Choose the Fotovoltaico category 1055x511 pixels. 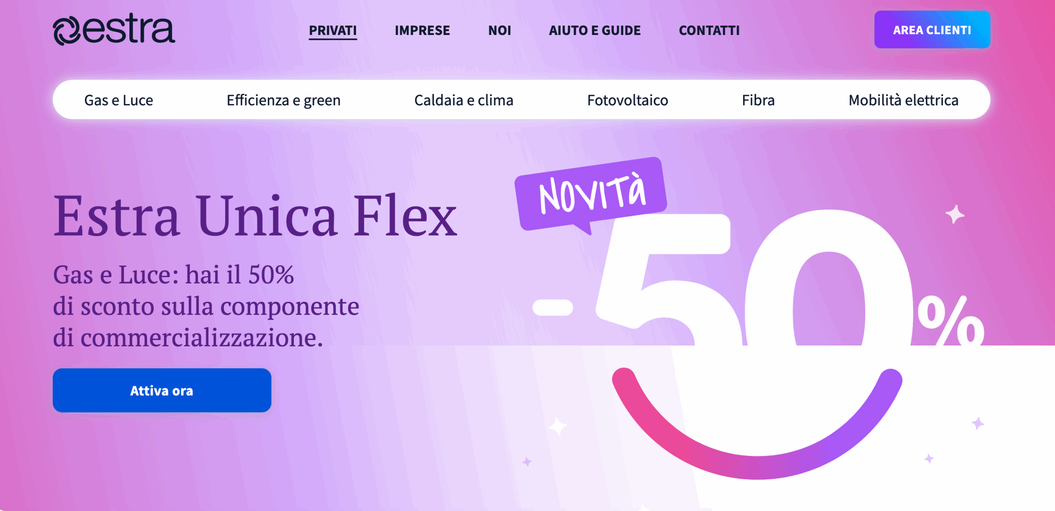click(x=627, y=100)
